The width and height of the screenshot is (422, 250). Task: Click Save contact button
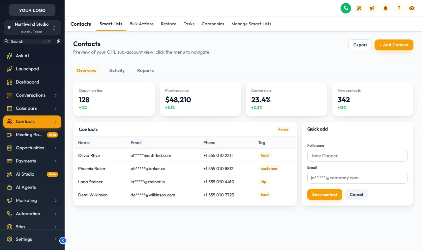tap(325, 194)
